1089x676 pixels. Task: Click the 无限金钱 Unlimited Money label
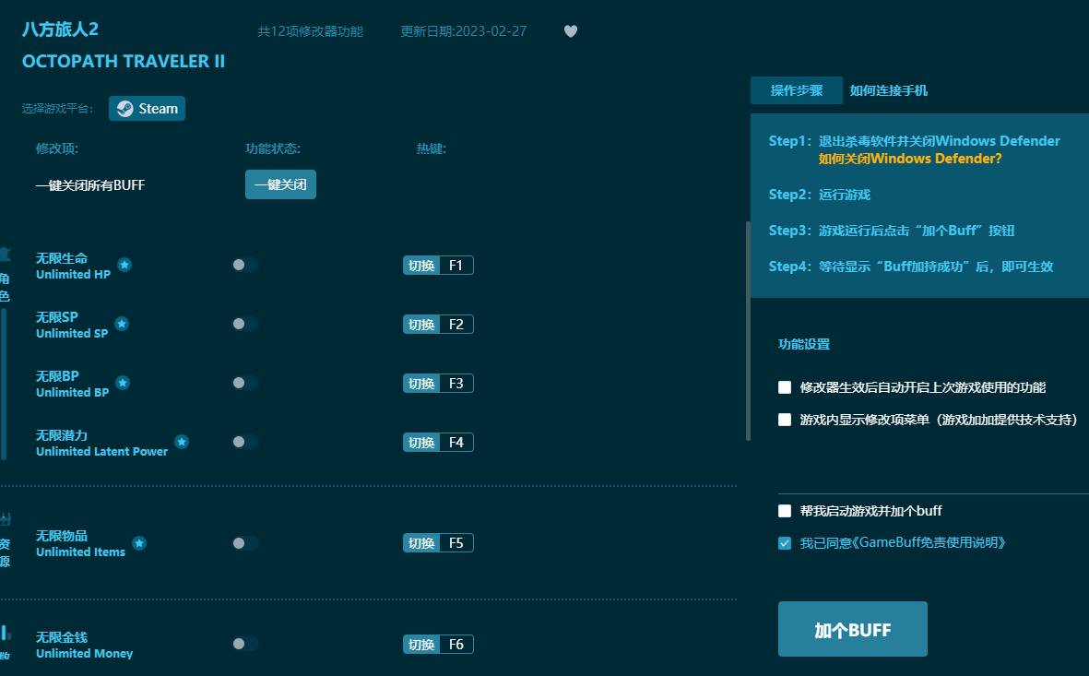84,645
